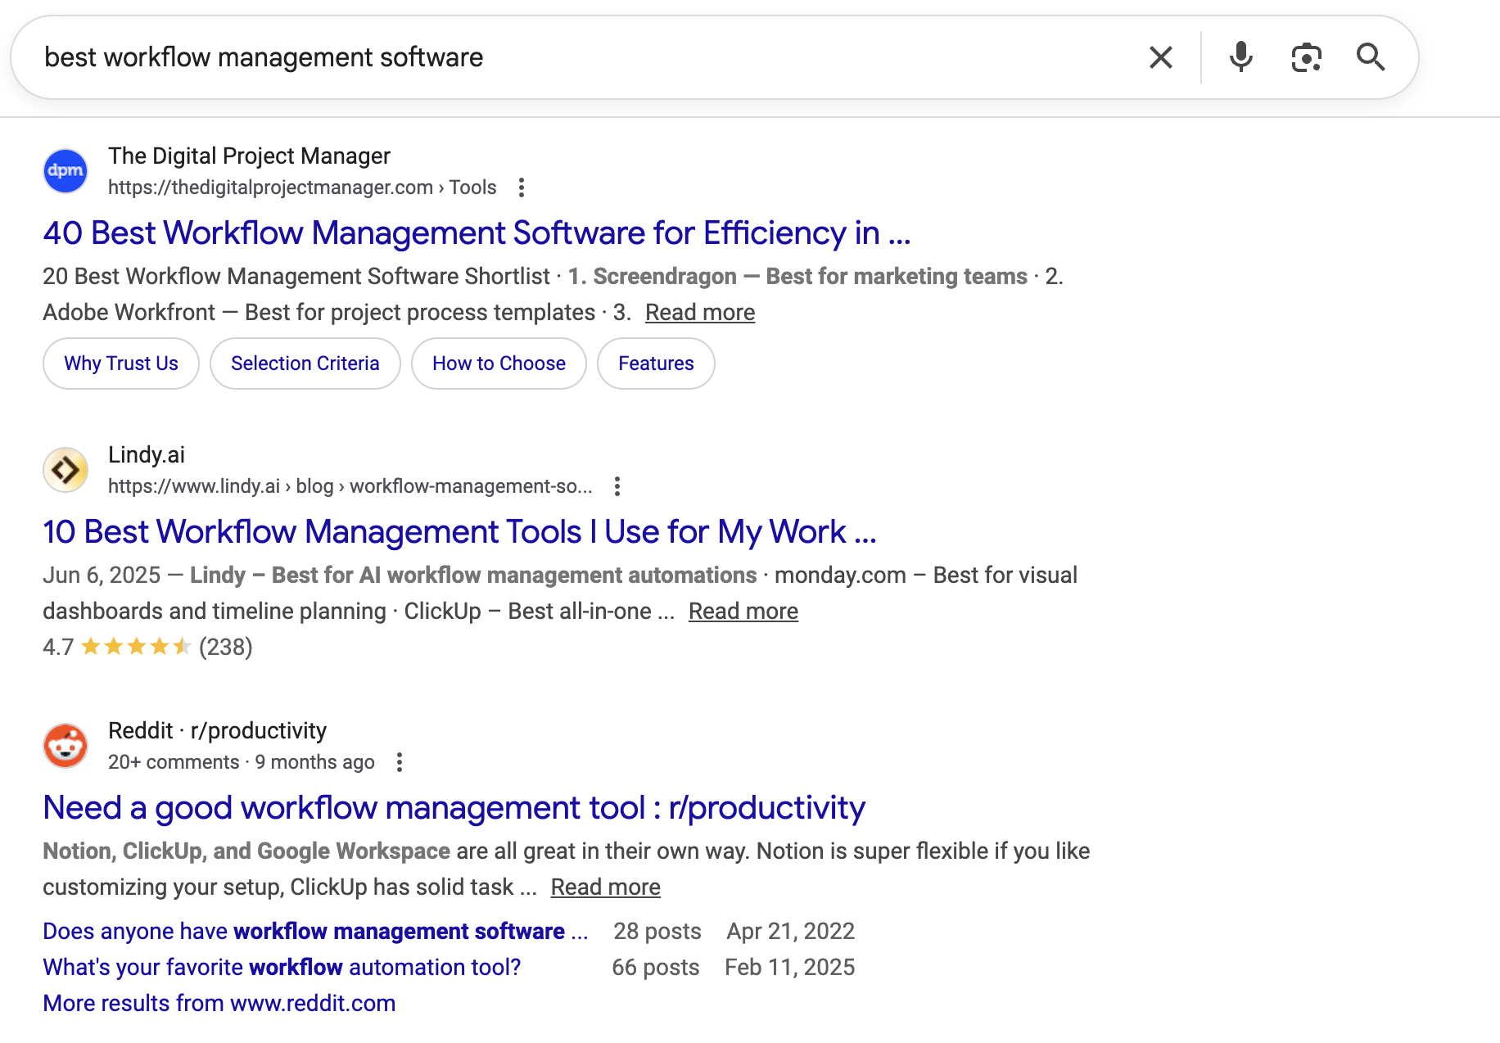Visit the Need a good workflow management tool thread

454,808
